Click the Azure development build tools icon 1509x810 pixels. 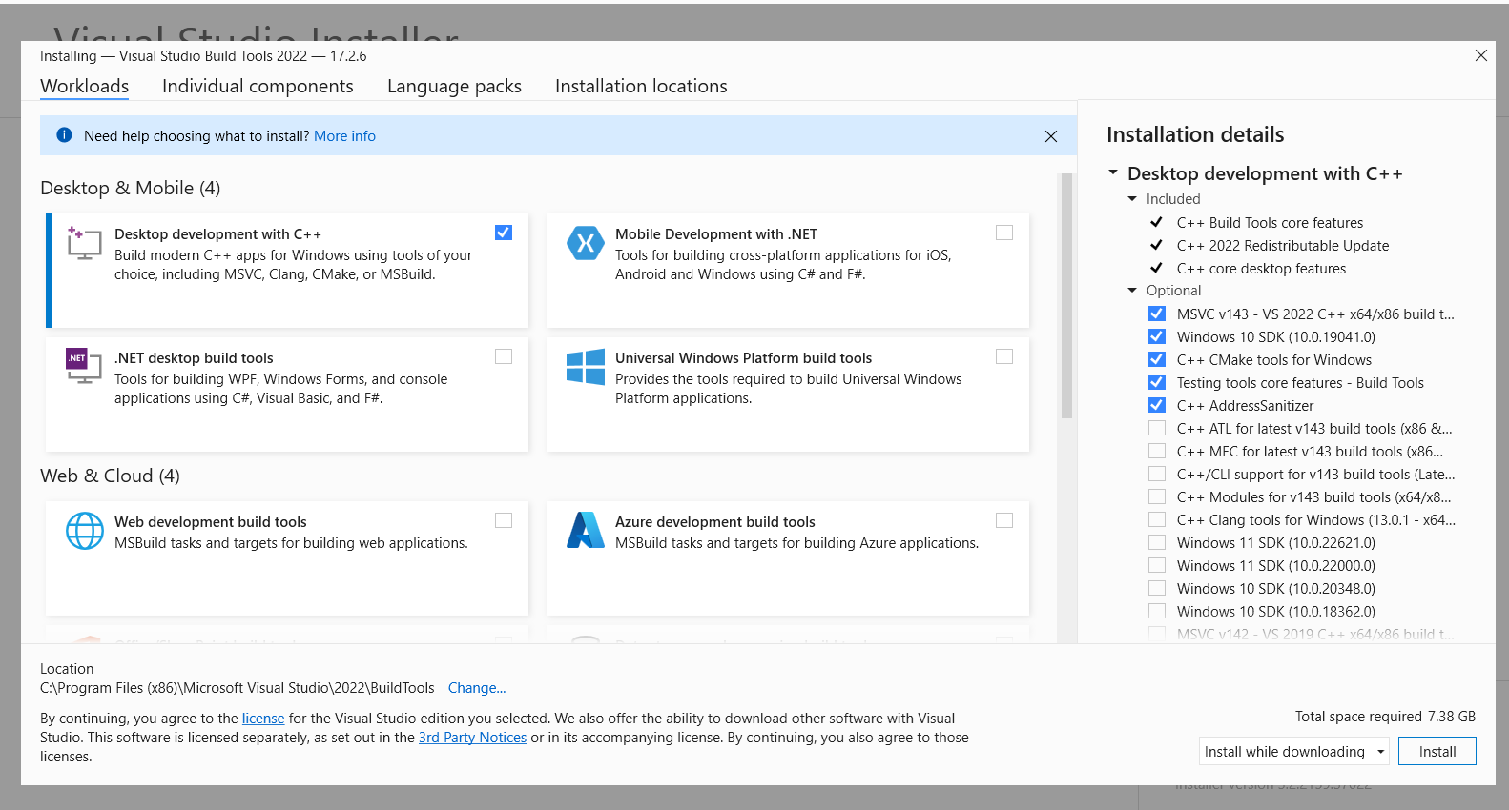(x=585, y=531)
